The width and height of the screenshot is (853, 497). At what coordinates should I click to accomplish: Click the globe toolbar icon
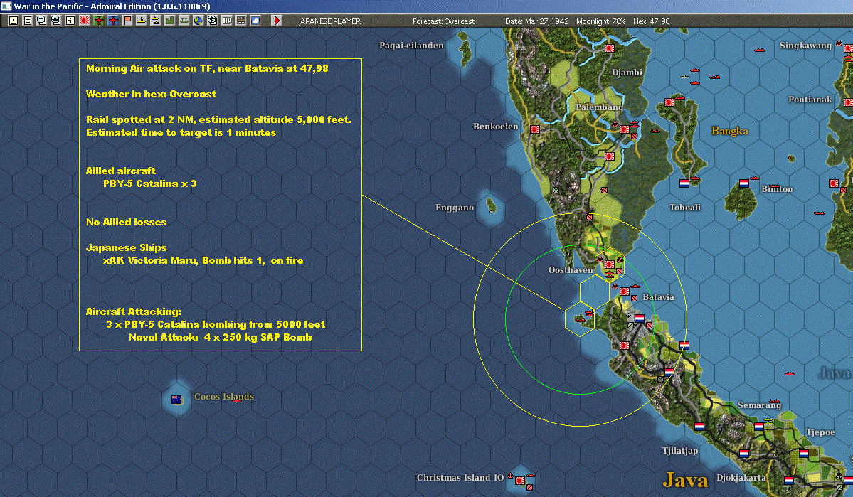pos(198,21)
